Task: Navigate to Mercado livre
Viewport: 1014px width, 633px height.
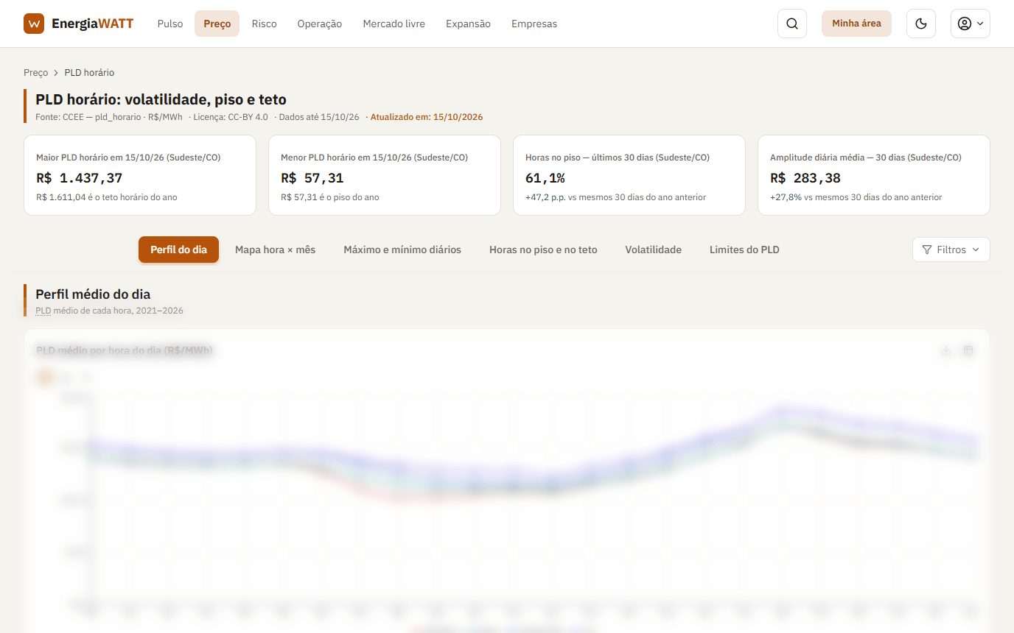Action: tap(394, 24)
